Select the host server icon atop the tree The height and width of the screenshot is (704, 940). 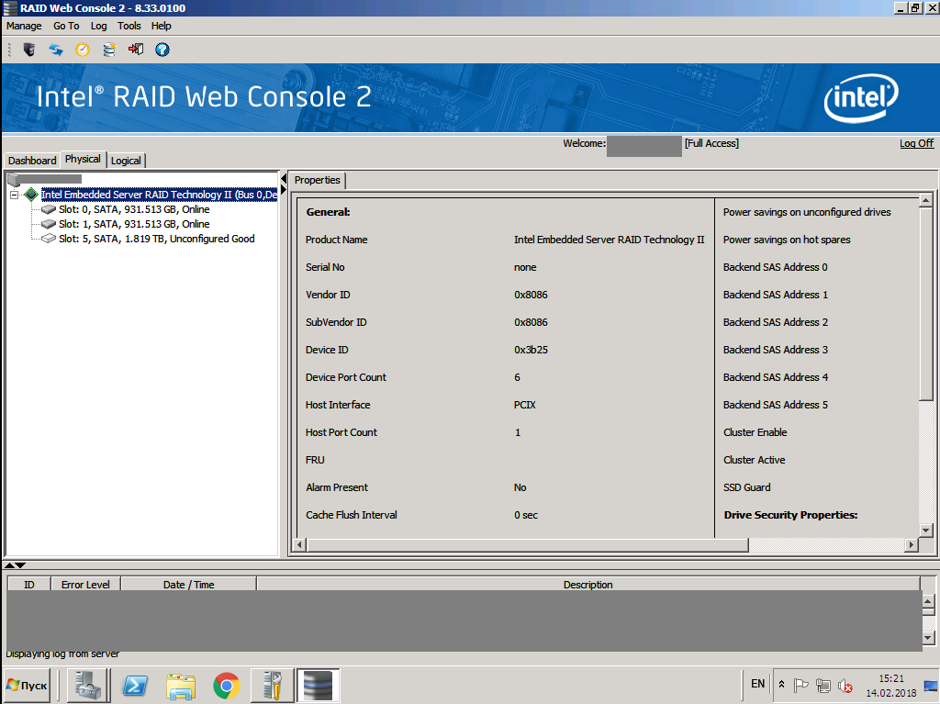pyautogui.click(x=13, y=179)
